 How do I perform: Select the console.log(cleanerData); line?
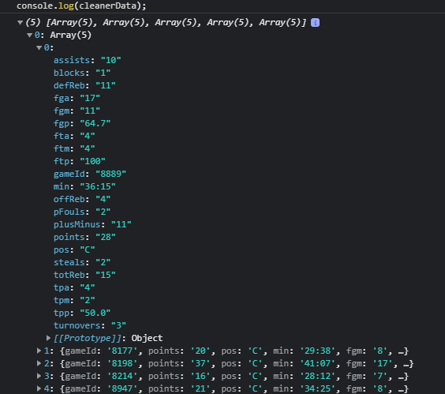(81, 6)
